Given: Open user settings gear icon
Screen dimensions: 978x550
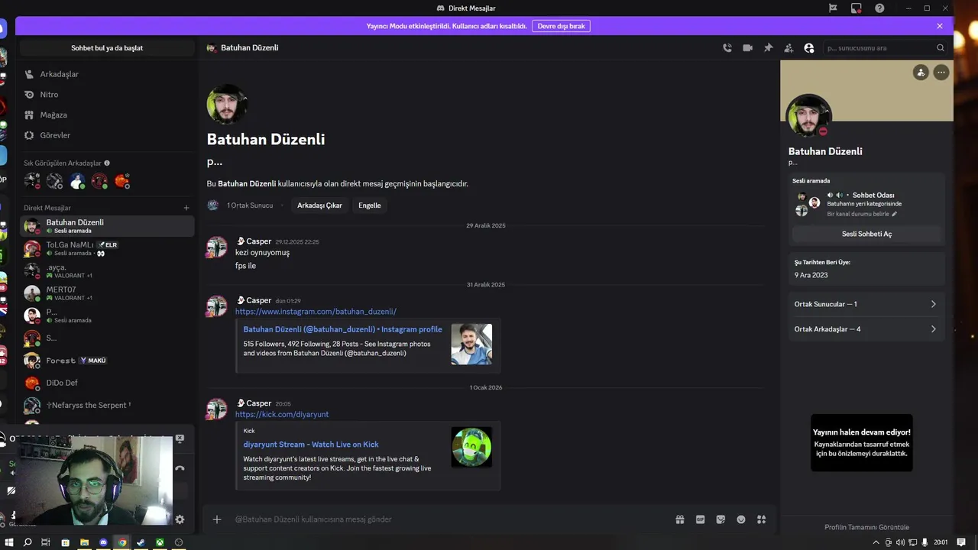Looking at the screenshot, I should pos(180,519).
